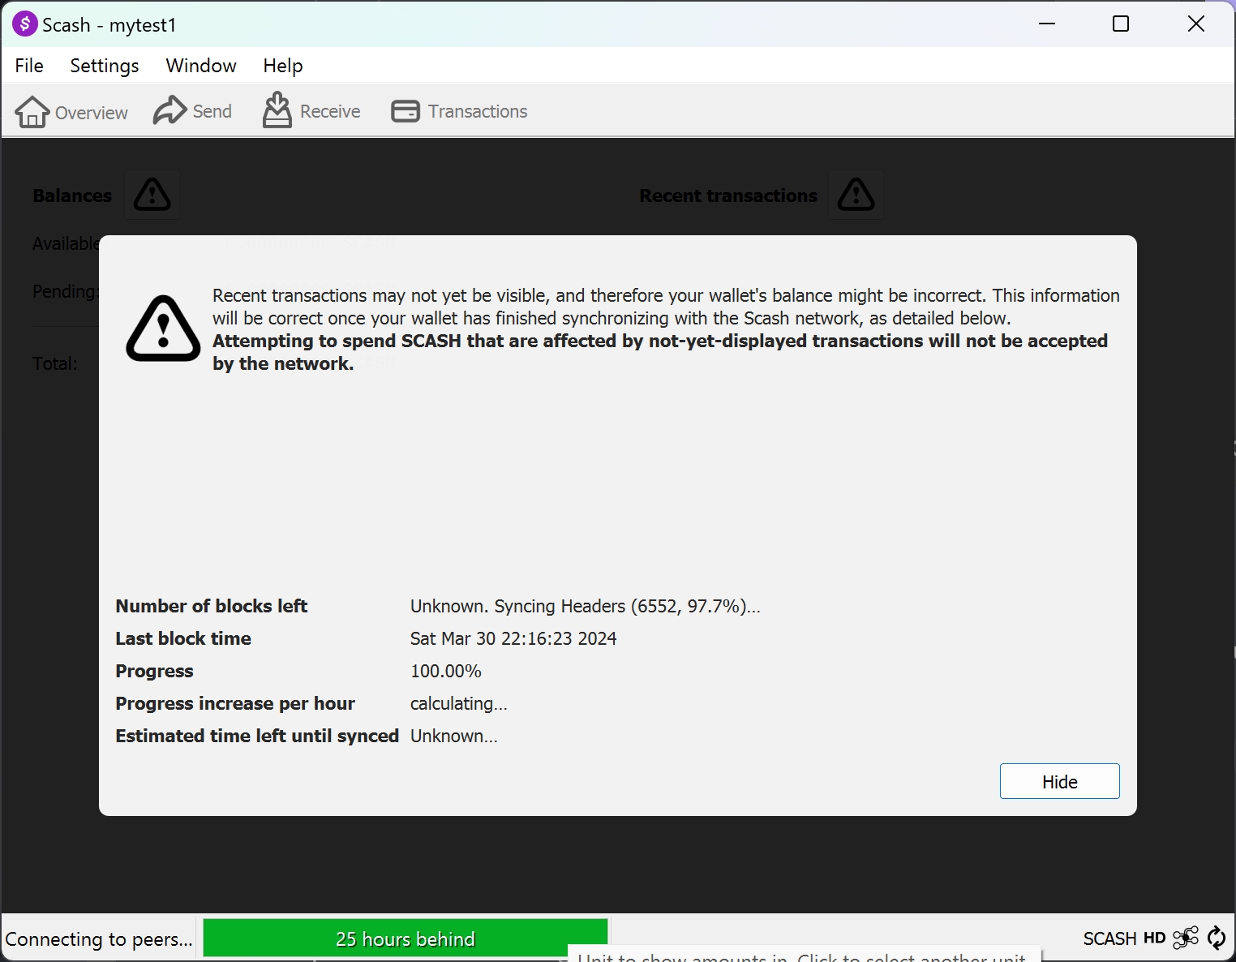The image size is (1236, 962).
Task: Click the 'Unknown...' estimated time left value
Action: click(454, 736)
